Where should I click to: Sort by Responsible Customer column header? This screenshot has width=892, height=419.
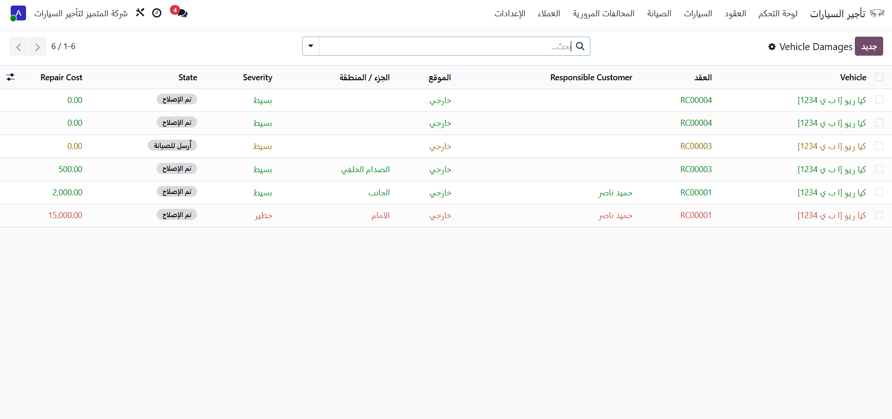pyautogui.click(x=591, y=77)
